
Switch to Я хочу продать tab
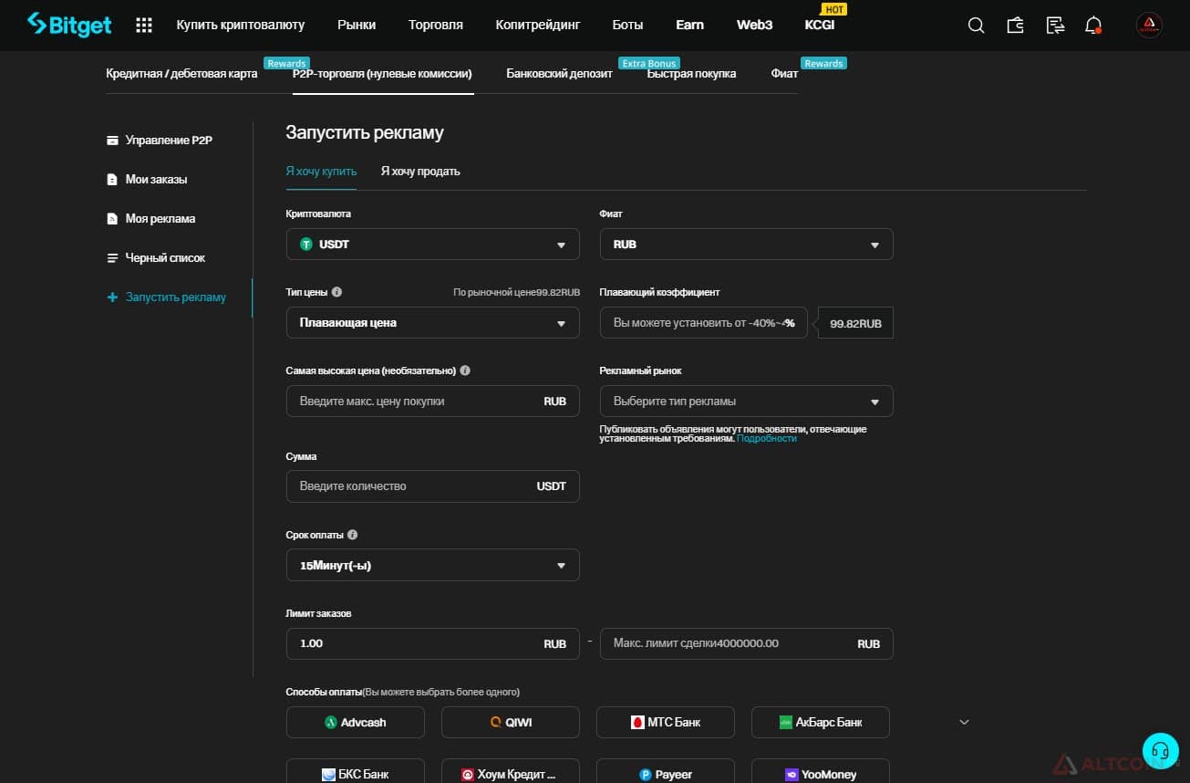coord(420,171)
